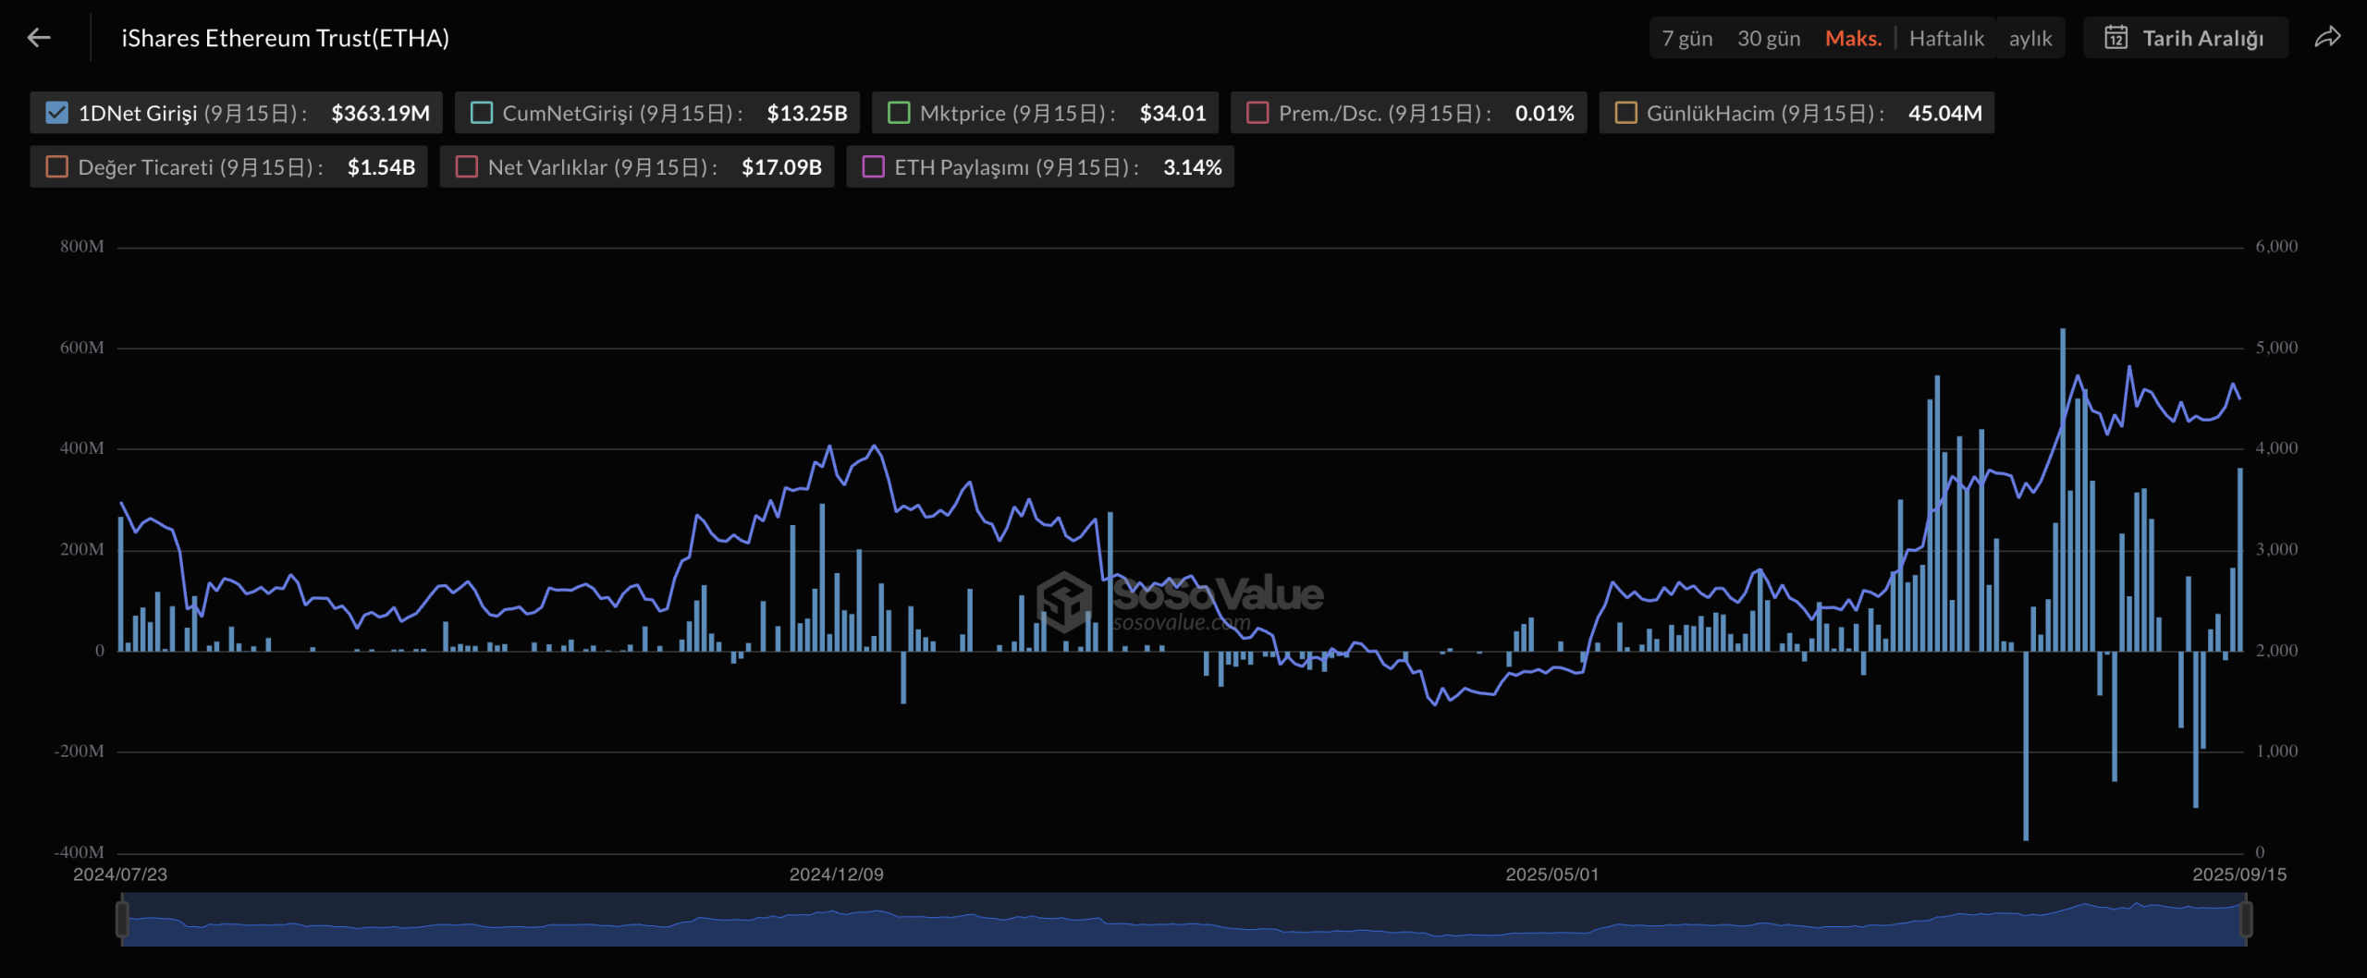Enable the Prem./Dsc. checkbox
The height and width of the screenshot is (978, 2367).
(x=1257, y=113)
